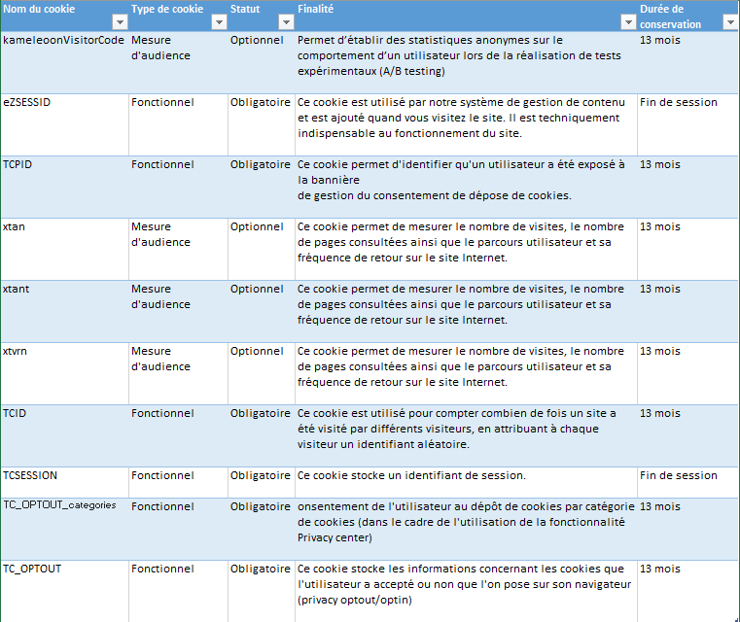Click 13 mois in TCID row
Viewport: 740px width, 622px height.
point(688,435)
